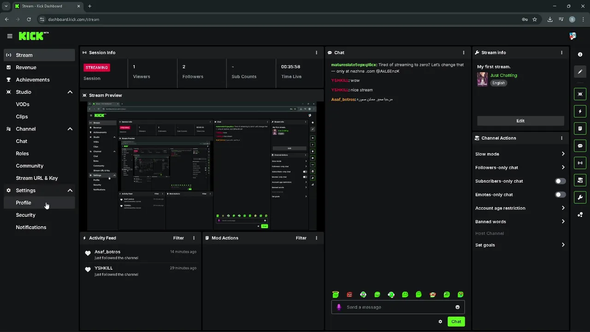Click the three-dots cluster icon in right sidebar
Viewport: 590px width, 332px height.
580,215
